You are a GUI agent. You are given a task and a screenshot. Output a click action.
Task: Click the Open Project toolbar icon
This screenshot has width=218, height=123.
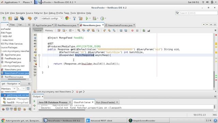pos(16,18)
